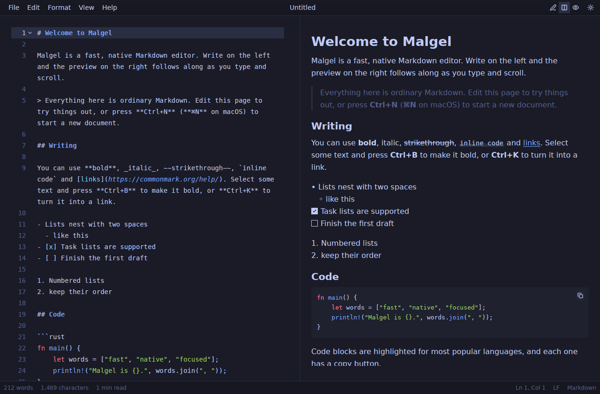Click the '212 words' count in status bar
Viewport: 600px width, 394px height.
(x=18, y=388)
